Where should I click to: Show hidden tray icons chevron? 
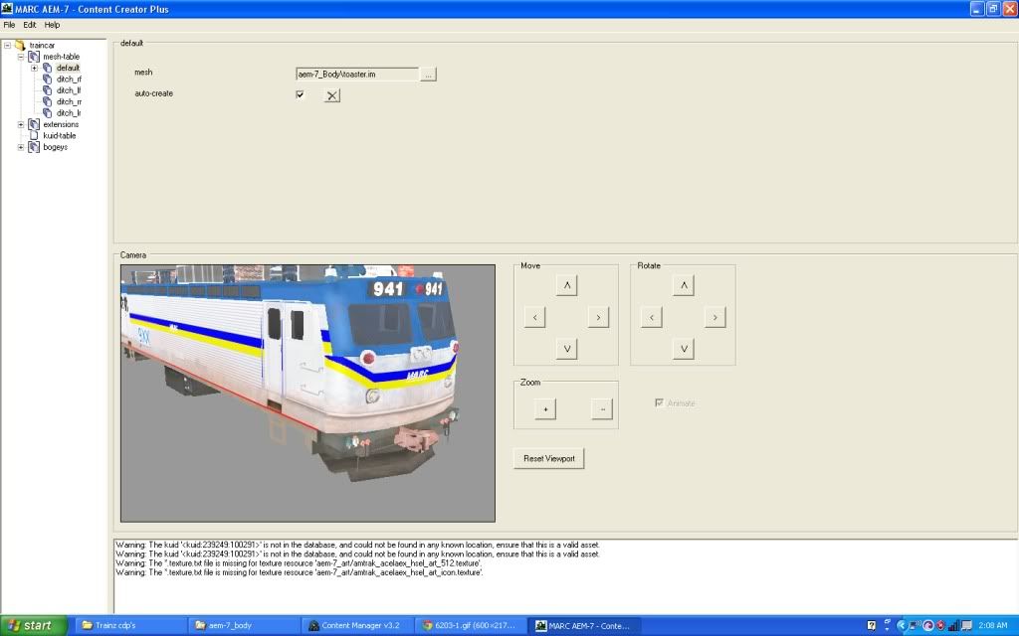click(902, 626)
